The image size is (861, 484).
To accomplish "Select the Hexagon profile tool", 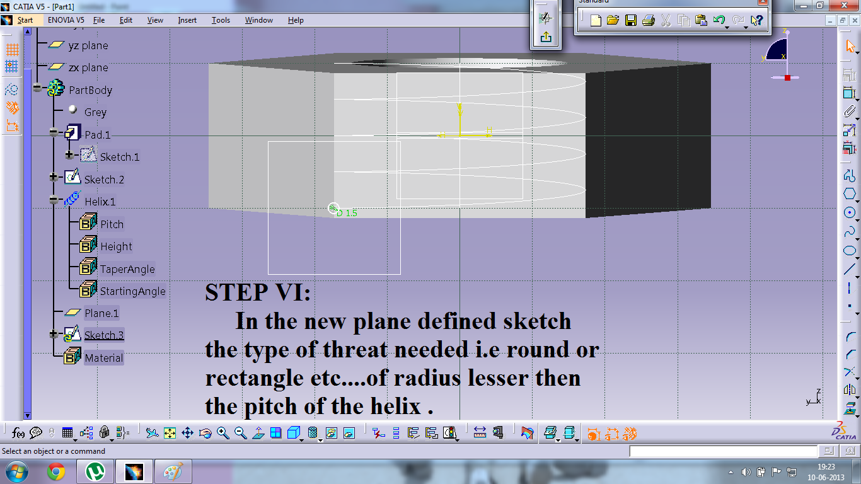I will 850,193.
